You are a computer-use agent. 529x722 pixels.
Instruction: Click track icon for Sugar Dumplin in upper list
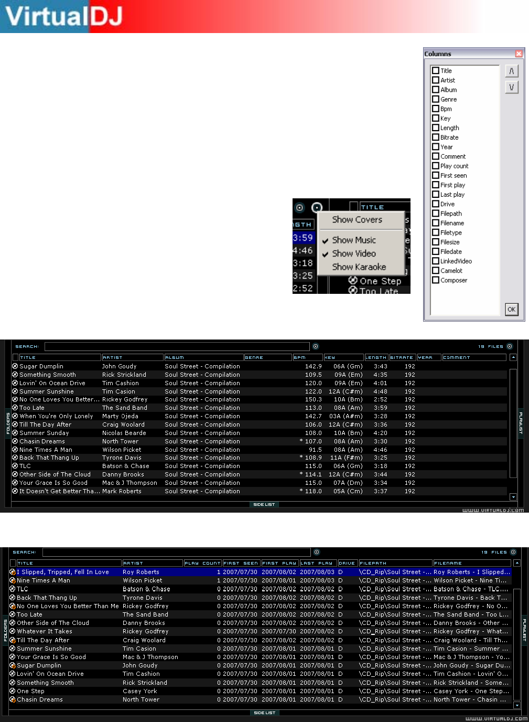click(15, 366)
